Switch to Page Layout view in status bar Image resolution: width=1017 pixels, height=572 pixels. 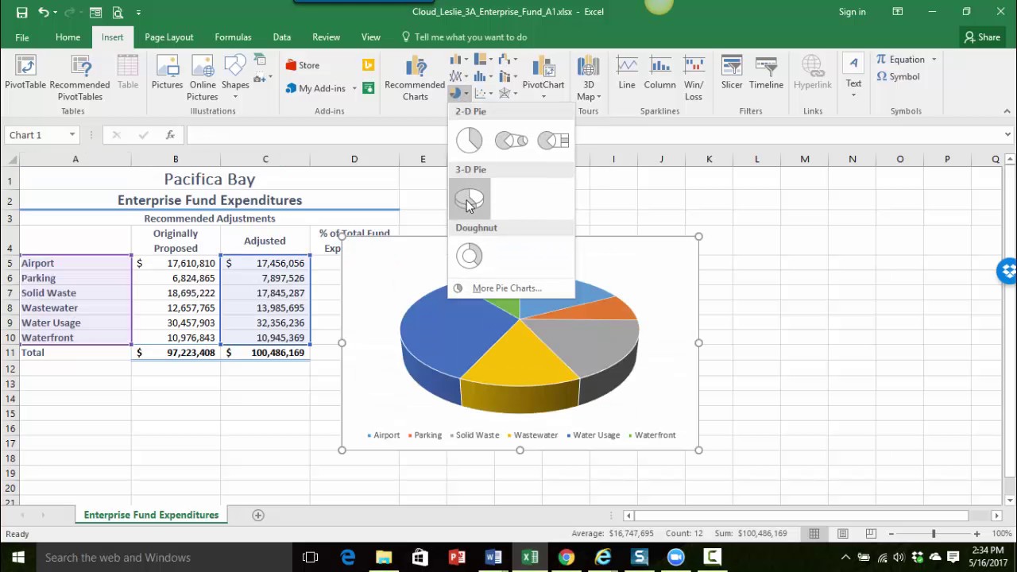[843, 534]
